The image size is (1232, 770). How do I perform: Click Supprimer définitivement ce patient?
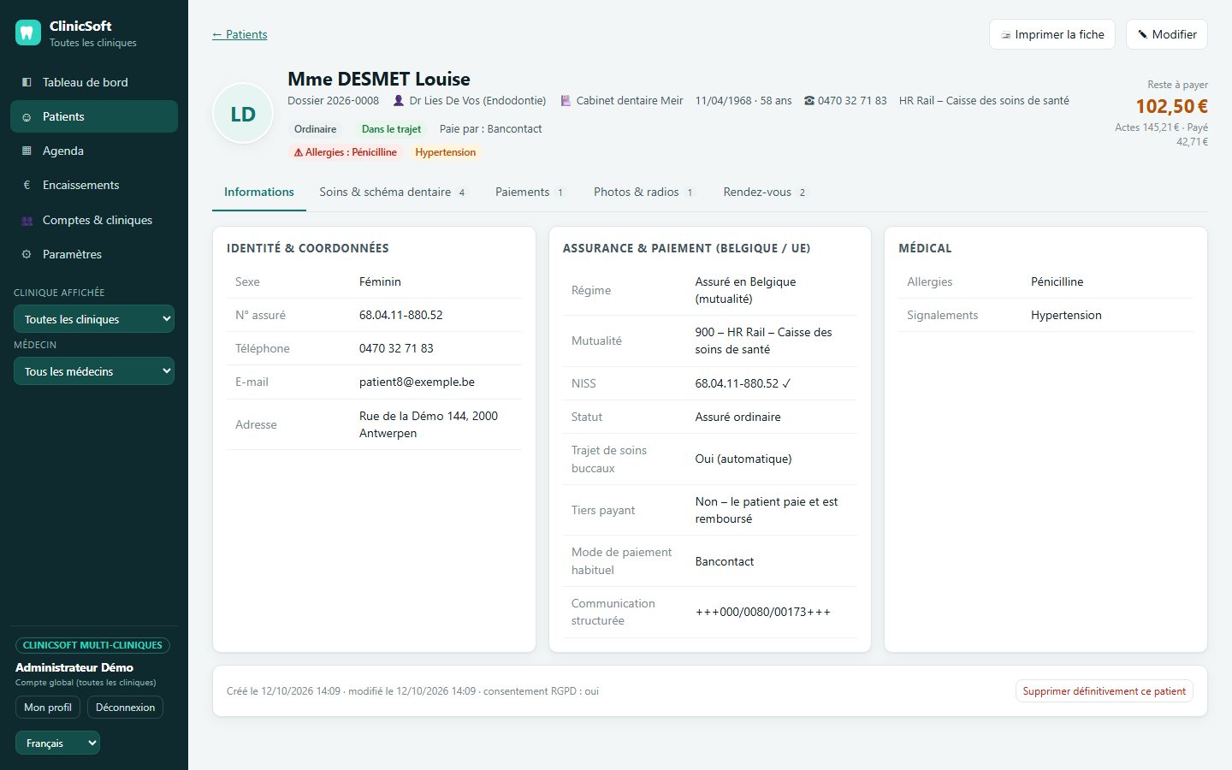(x=1104, y=691)
